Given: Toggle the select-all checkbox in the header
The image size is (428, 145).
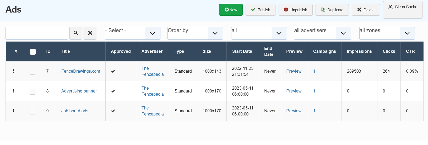Looking at the screenshot, I should [32, 52].
